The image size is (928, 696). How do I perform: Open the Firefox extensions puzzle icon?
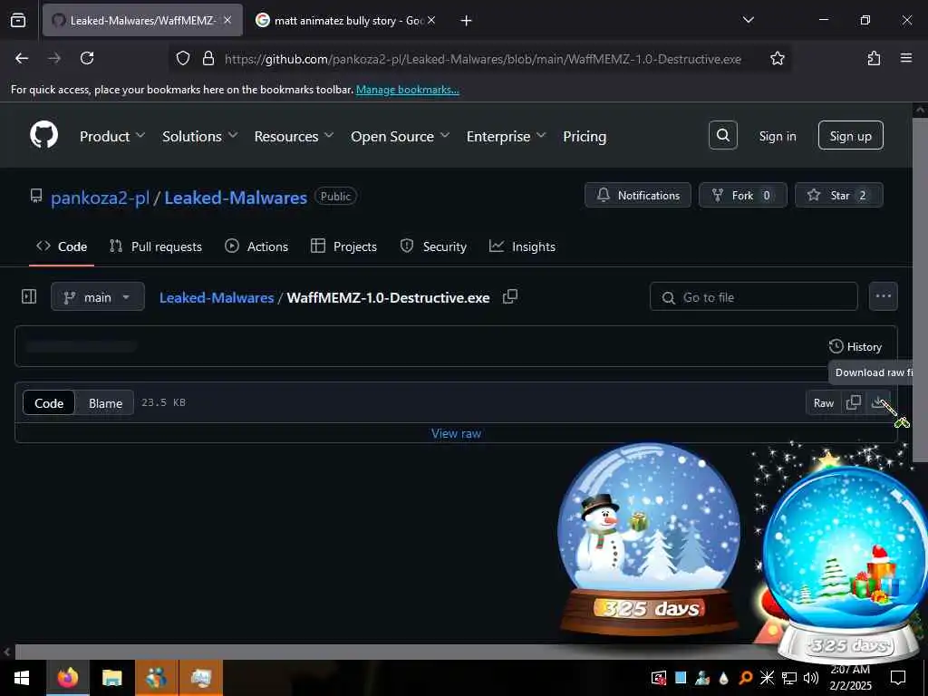tap(874, 58)
